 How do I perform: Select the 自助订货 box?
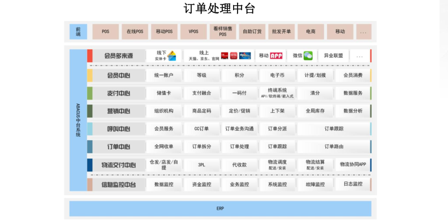point(252,32)
